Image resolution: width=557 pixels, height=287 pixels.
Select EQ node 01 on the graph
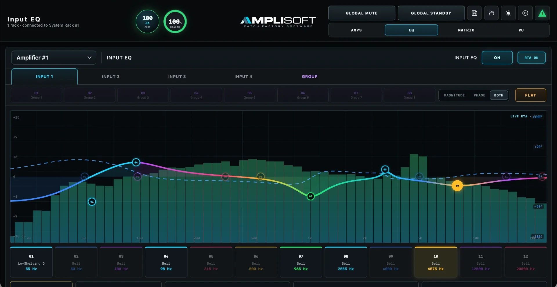92,202
